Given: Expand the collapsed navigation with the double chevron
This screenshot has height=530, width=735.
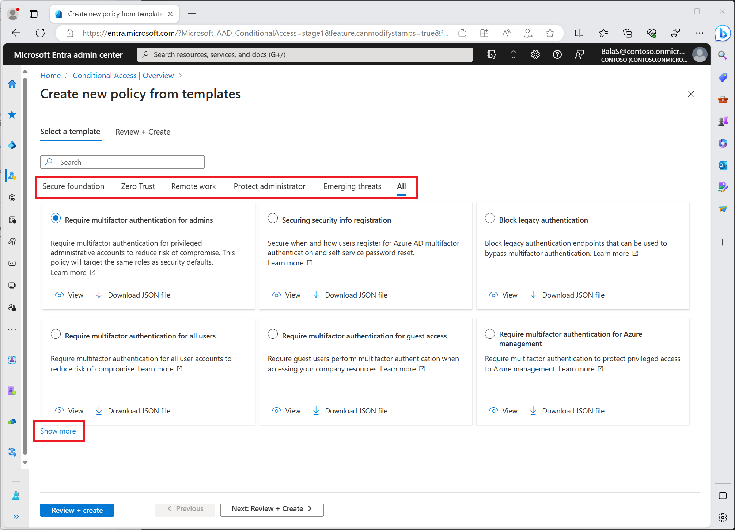Looking at the screenshot, I should 16,517.
